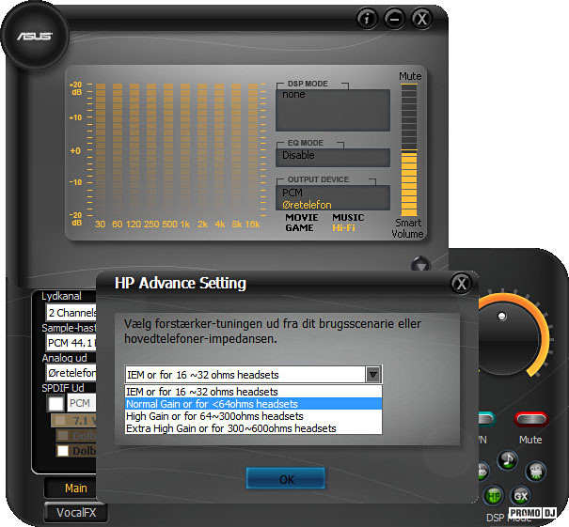569x527 pixels.
Task: Minimize the ASUS audio center window
Action: pyautogui.click(x=394, y=18)
